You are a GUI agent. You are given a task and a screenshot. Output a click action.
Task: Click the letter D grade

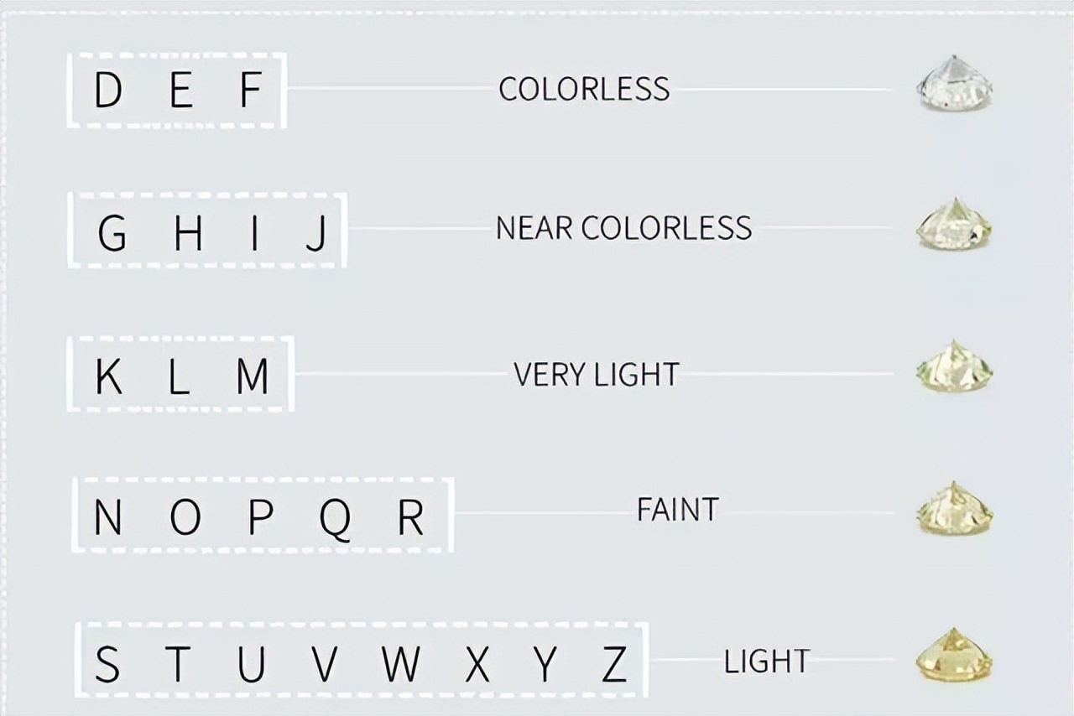pyautogui.click(x=108, y=91)
